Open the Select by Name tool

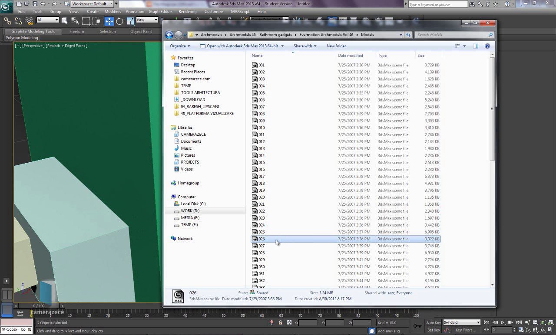75,20
